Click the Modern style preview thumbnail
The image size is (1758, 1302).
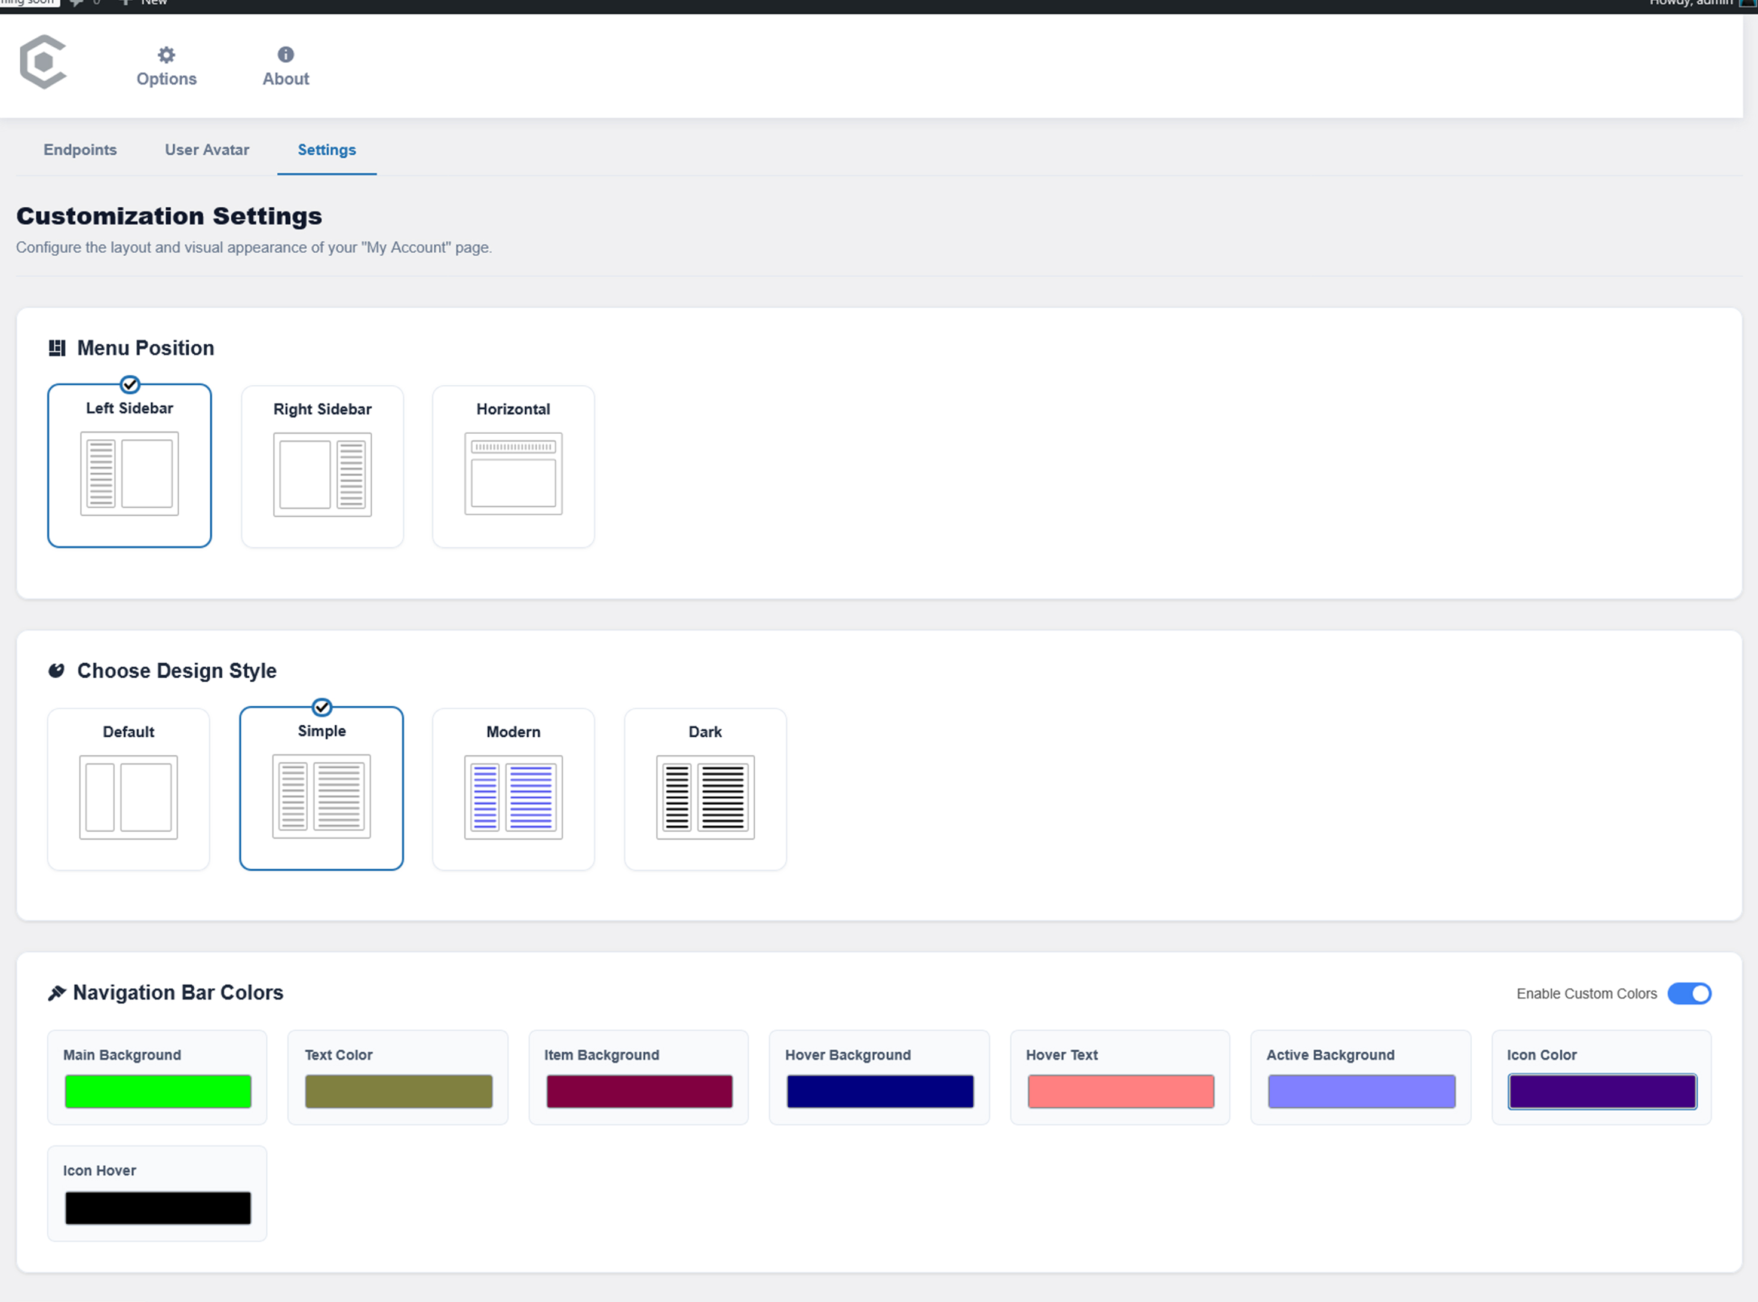pos(513,797)
